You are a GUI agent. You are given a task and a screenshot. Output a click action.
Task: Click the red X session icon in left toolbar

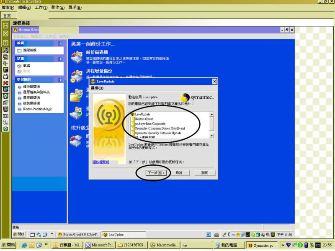(x=5, y=83)
